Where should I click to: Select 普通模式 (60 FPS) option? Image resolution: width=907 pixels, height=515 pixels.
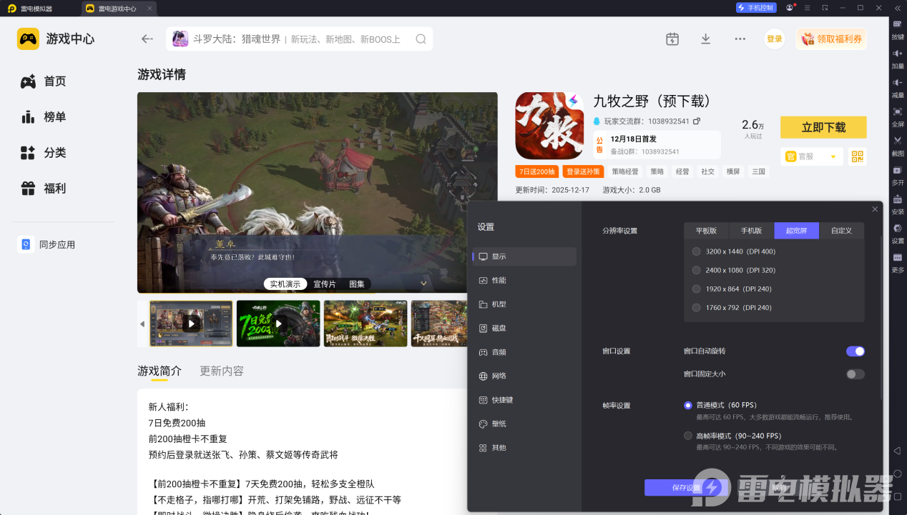(688, 405)
